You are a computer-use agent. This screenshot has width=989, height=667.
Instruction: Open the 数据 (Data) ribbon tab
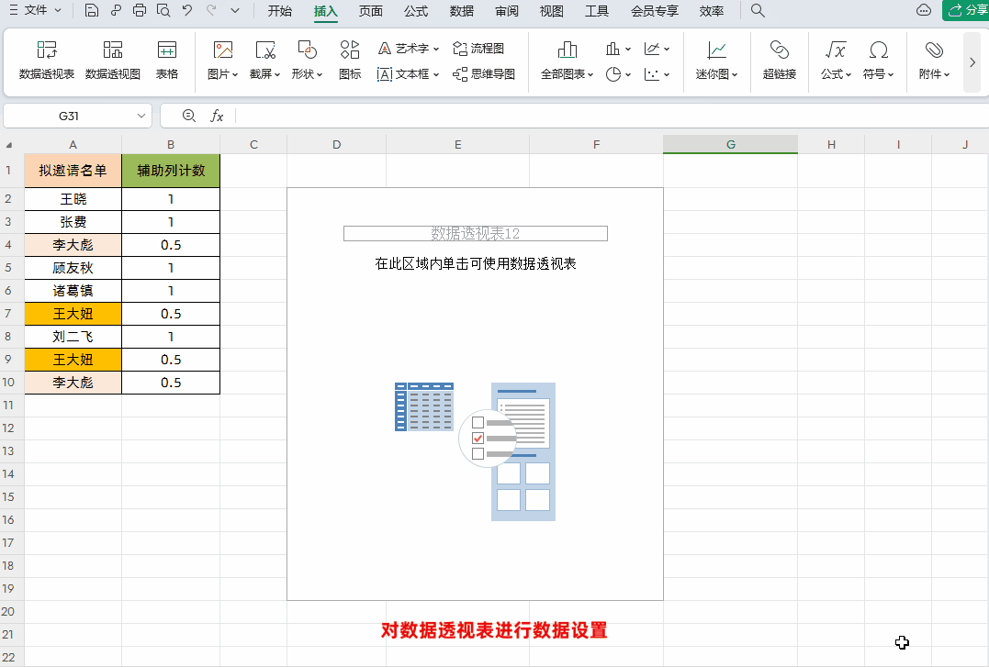462,11
